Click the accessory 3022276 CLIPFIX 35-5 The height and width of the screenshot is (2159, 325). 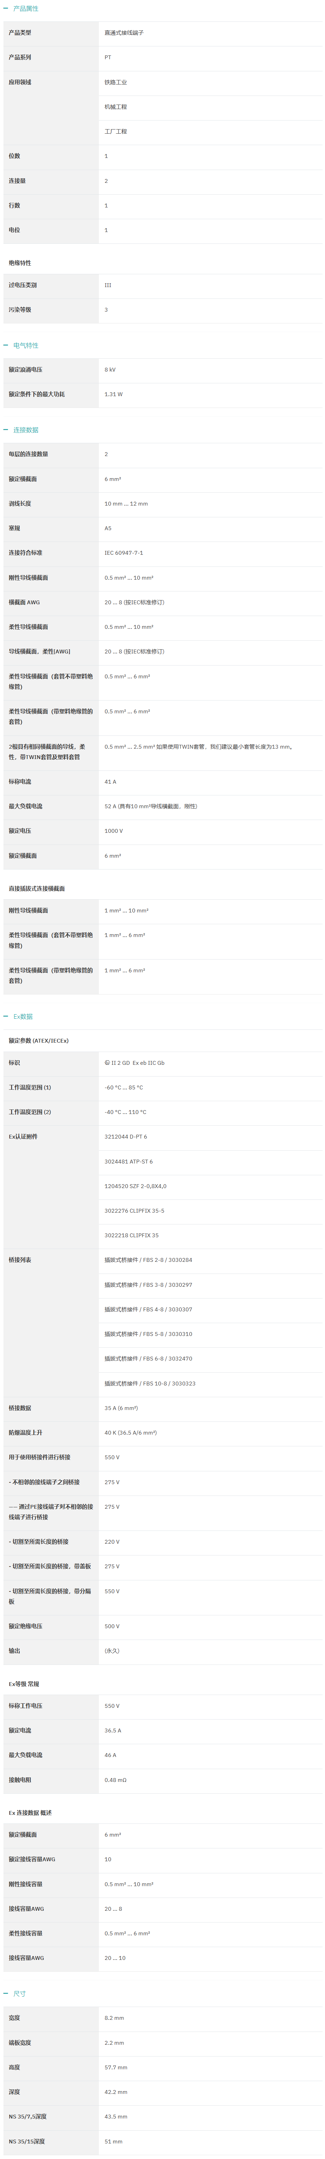click(134, 1211)
